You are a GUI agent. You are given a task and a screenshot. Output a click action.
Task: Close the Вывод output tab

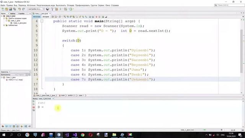[53, 99]
